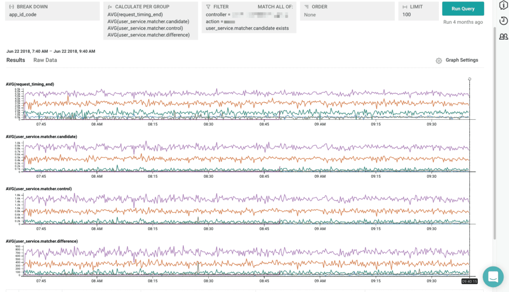Open the team activity people icon
This screenshot has width=509, height=292.
click(503, 37)
